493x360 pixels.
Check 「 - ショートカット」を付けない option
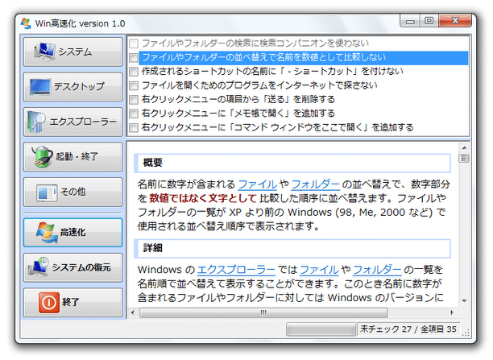coord(134,72)
